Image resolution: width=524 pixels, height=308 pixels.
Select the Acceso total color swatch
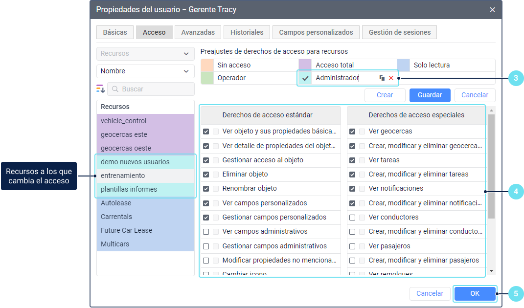coord(305,65)
